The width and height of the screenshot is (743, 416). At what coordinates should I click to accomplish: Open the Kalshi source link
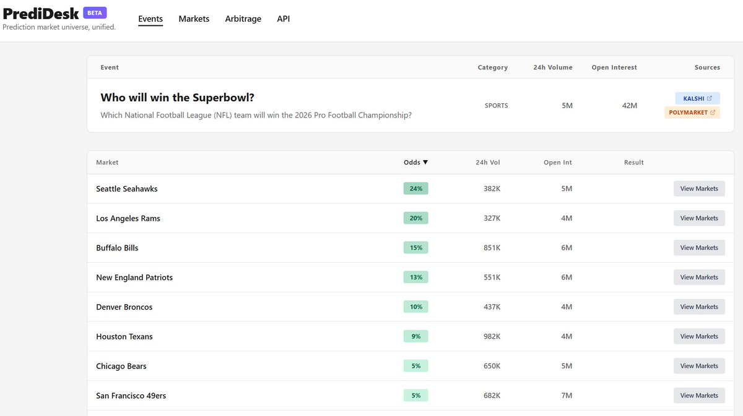(x=697, y=98)
